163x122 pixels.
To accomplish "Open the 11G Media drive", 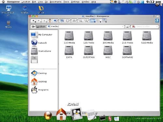I will point(69,37).
